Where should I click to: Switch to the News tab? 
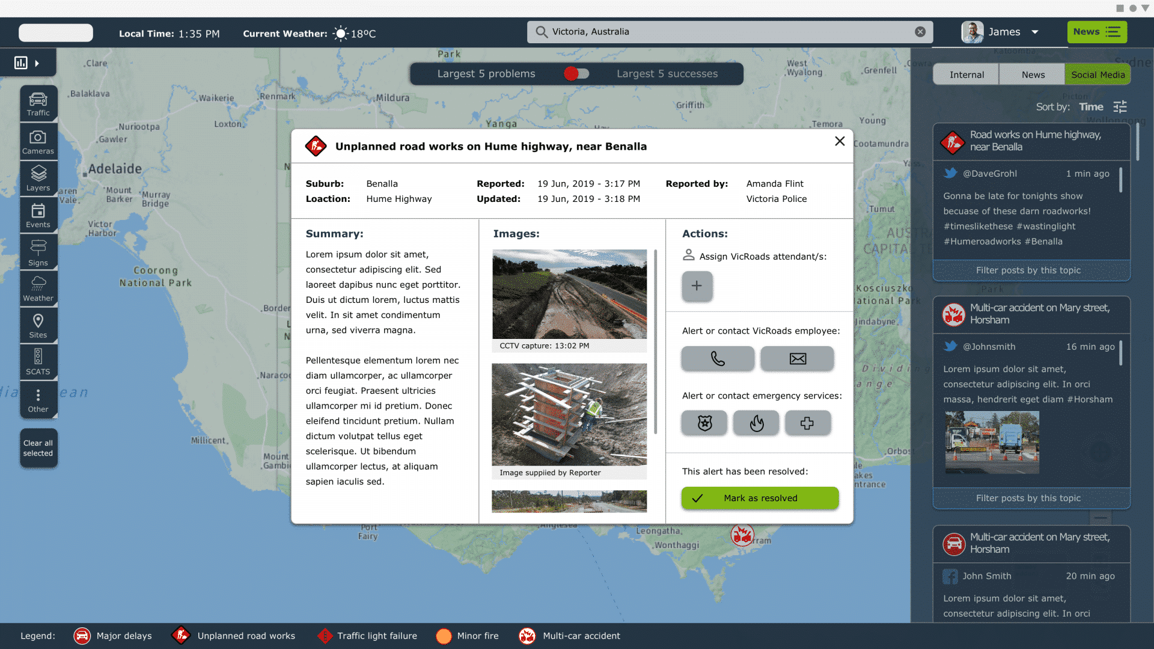click(1032, 74)
